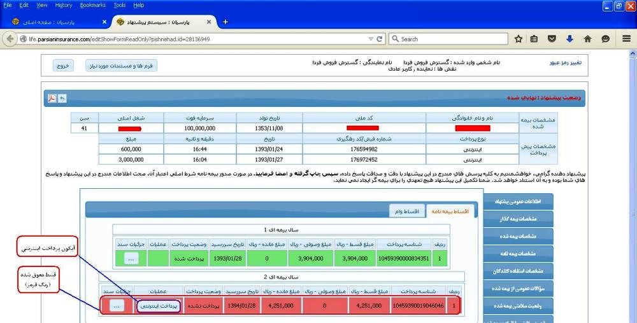This screenshot has height=323, width=637.
Task: Open the Pocket icon
Action: [x=552, y=39]
